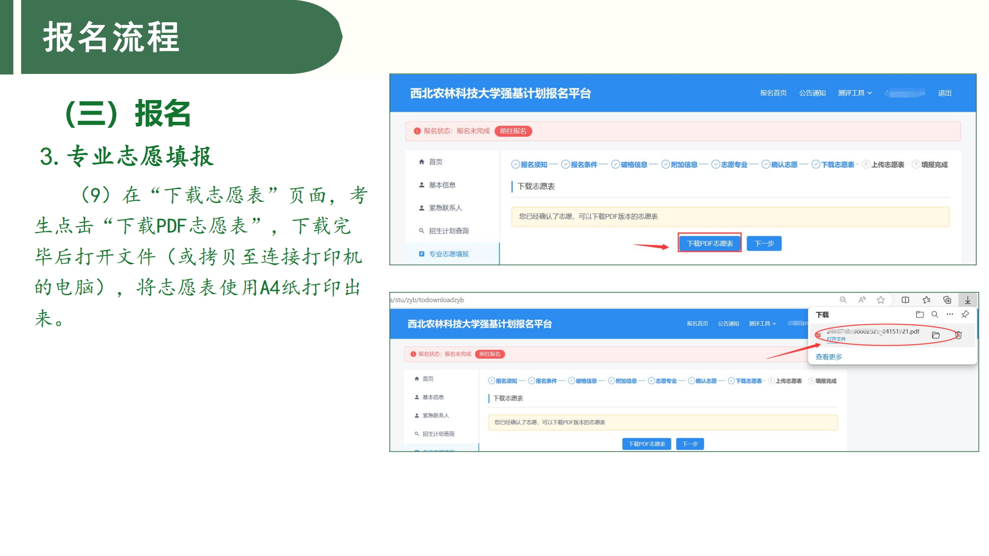Pin the 下载 downloads panel
This screenshot has width=989, height=556.
pos(965,315)
